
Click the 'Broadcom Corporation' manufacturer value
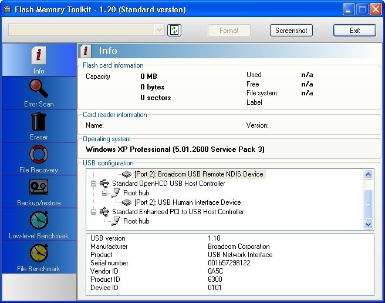click(239, 247)
